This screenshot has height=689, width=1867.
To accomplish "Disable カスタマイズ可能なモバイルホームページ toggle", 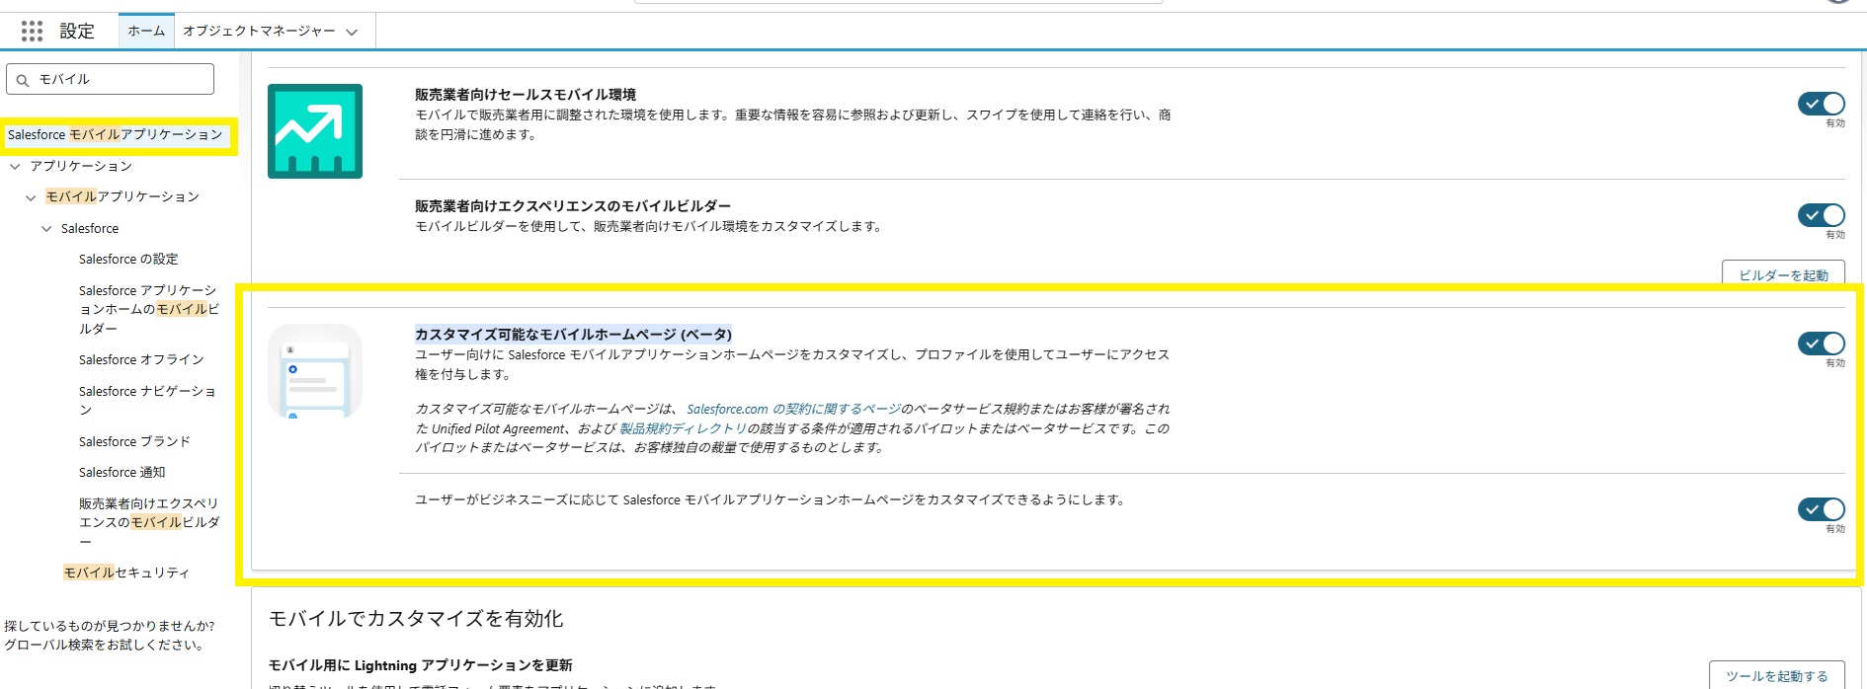I will click(x=1821, y=344).
